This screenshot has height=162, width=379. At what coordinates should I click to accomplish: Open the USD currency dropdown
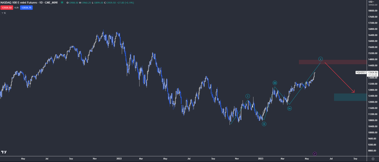(x=371, y=2)
